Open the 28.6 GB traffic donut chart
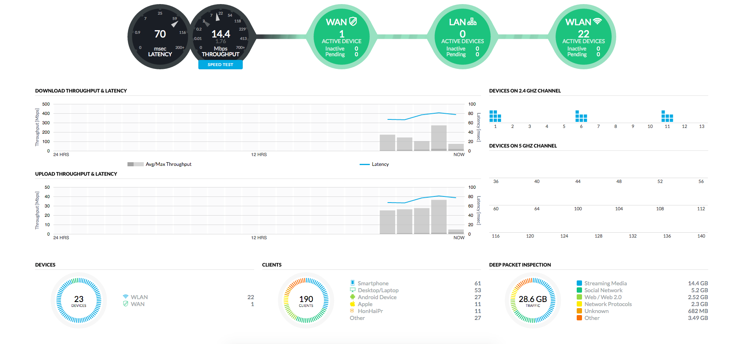Screen dimensions: 738x344 (533, 300)
